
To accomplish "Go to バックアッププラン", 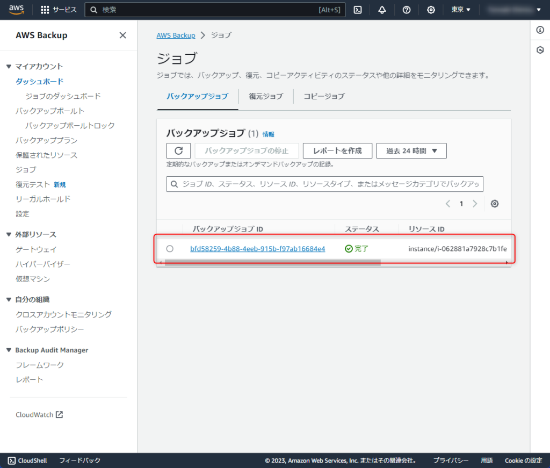I will point(46,140).
